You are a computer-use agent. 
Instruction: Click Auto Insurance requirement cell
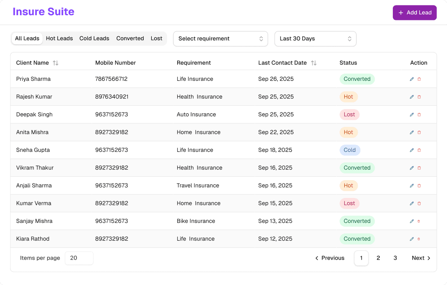click(196, 115)
